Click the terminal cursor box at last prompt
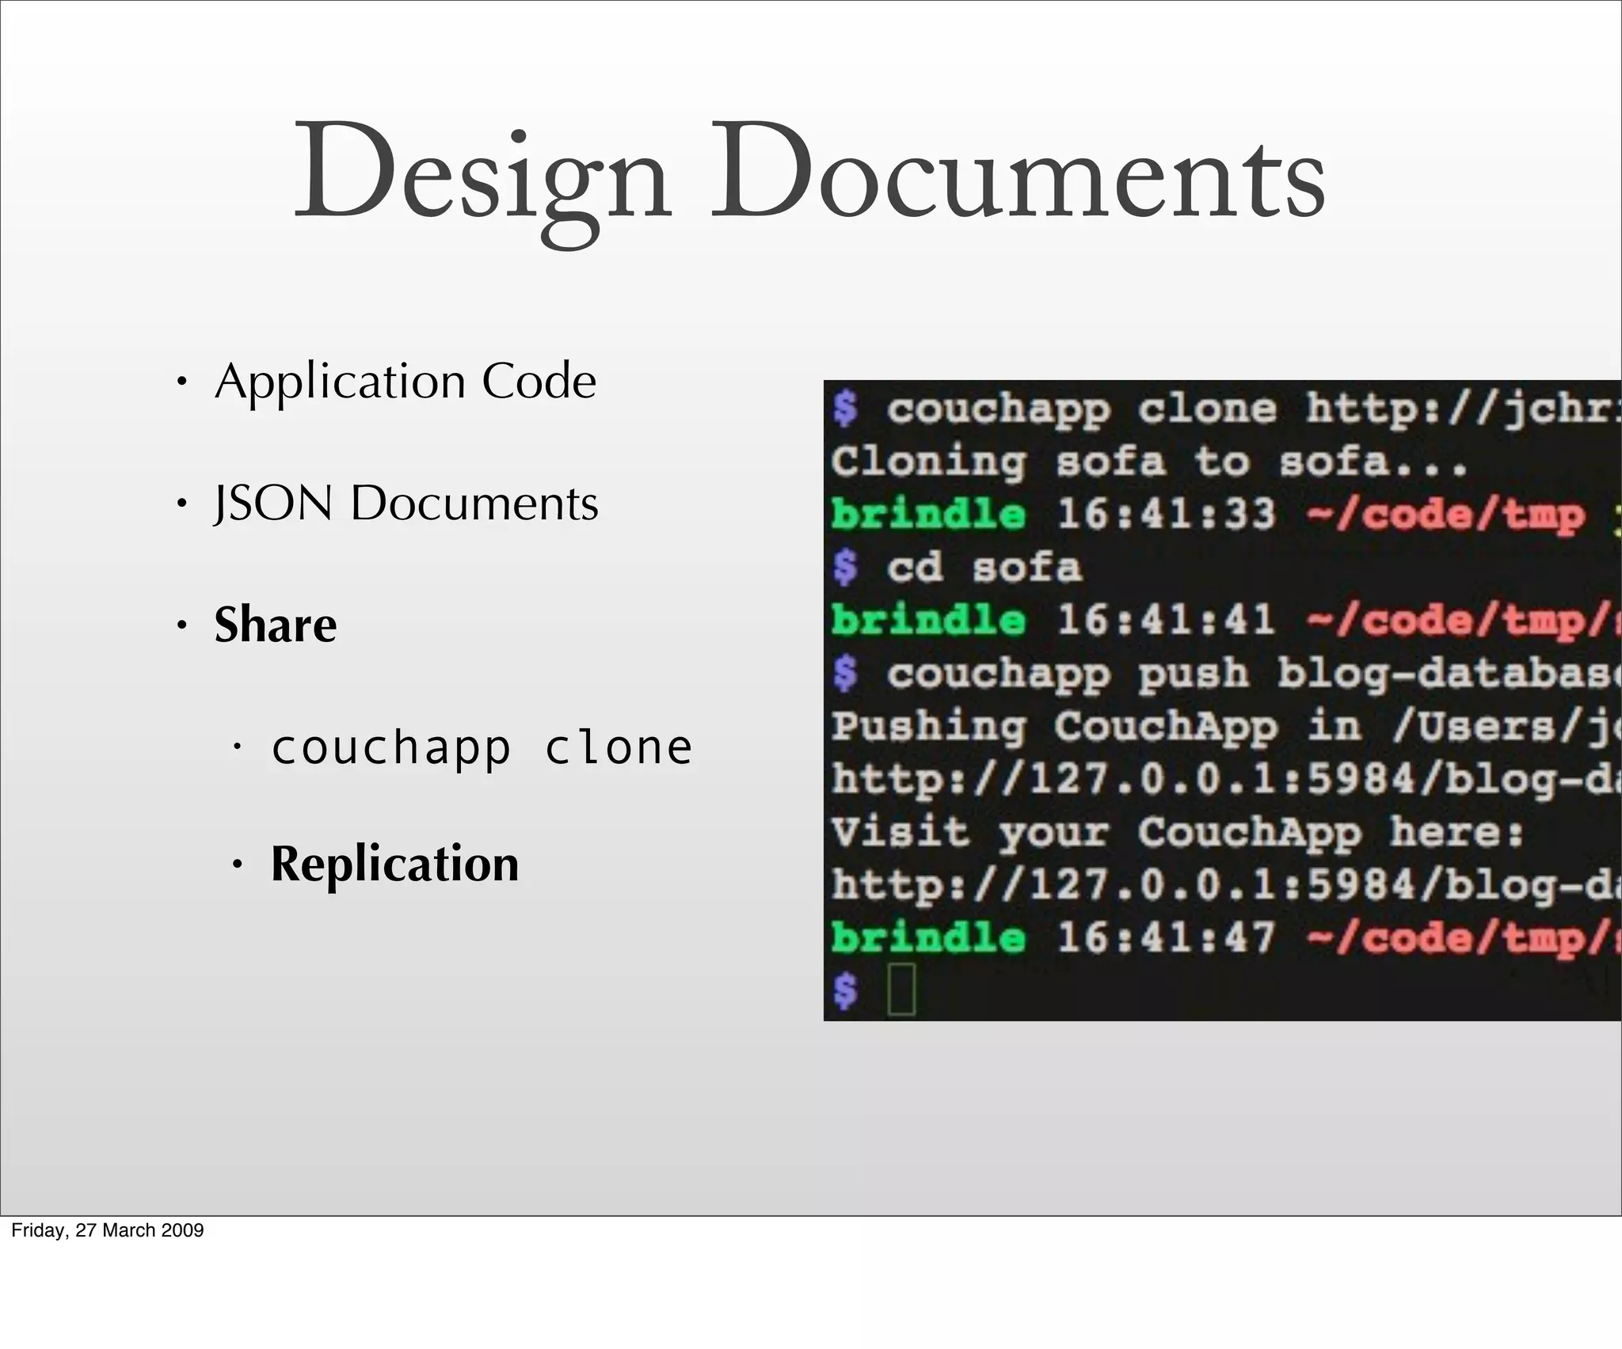1622x1349 pixels. click(901, 989)
